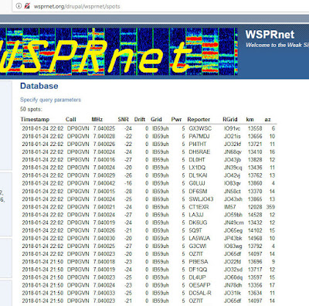This screenshot has width=309, height=306.
Task: Click the wsprnet.org URL address field
Action: pos(76,6)
